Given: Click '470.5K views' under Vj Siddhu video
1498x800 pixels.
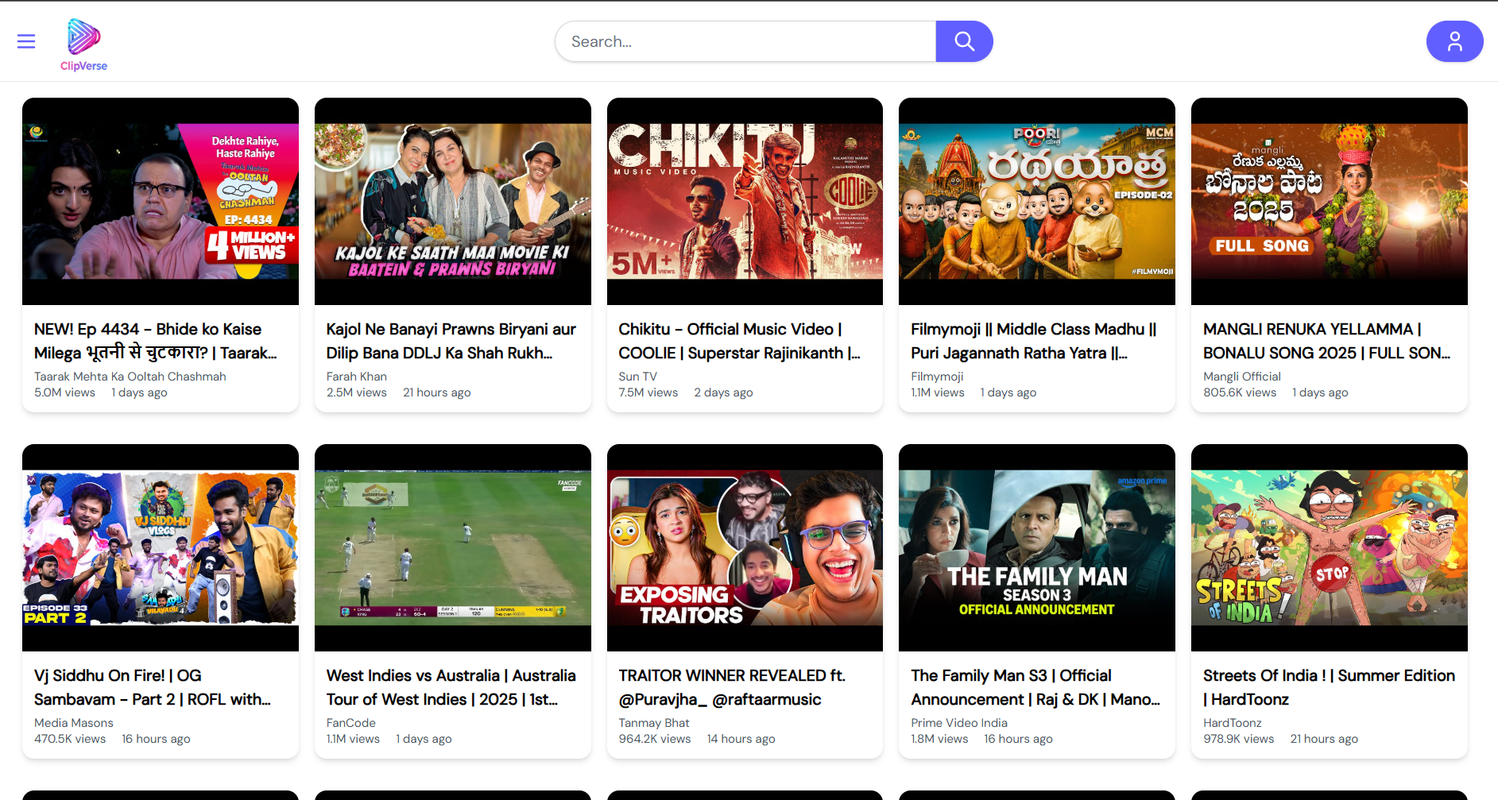Looking at the screenshot, I should click(70, 739).
